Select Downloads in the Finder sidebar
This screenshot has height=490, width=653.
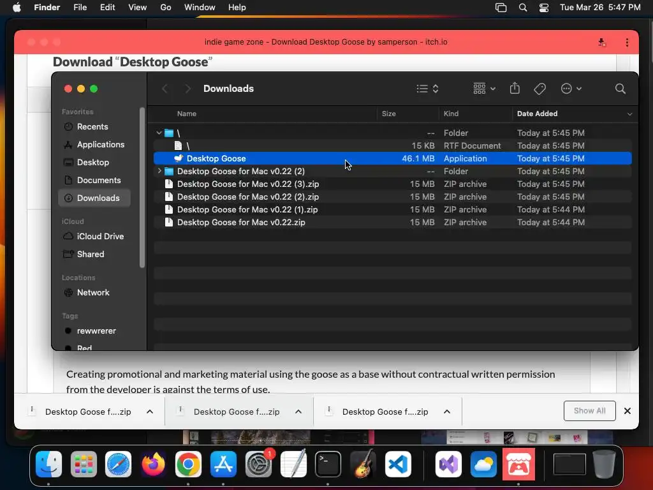pyautogui.click(x=94, y=198)
